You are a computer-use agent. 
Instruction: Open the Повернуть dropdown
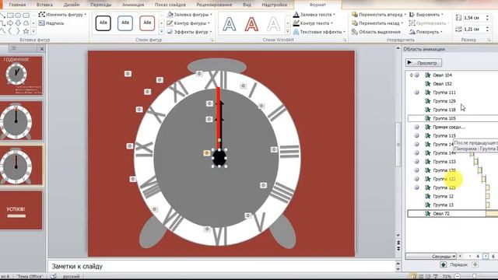coord(426,32)
